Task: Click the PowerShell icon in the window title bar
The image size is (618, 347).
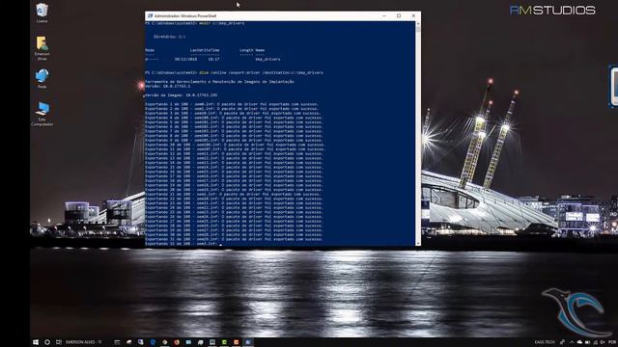Action: click(x=151, y=15)
